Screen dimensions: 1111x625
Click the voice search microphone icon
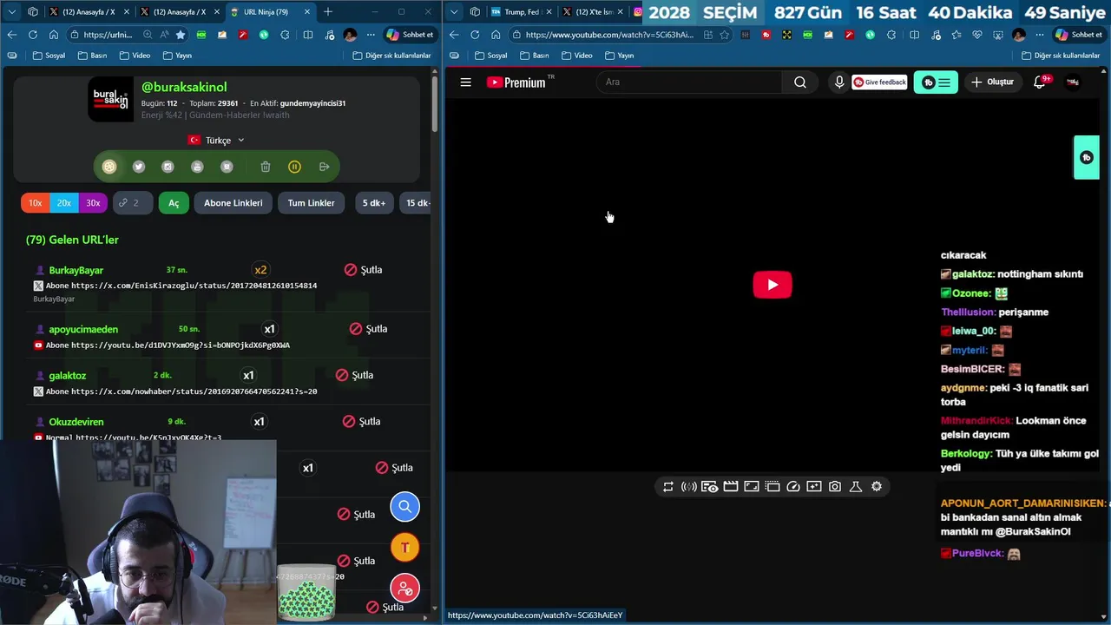838,82
